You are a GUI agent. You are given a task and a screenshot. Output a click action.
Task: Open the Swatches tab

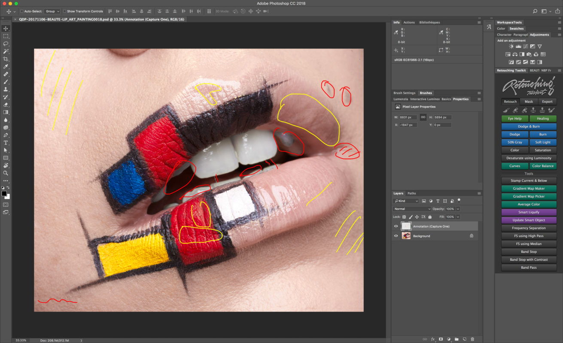[x=516, y=28]
